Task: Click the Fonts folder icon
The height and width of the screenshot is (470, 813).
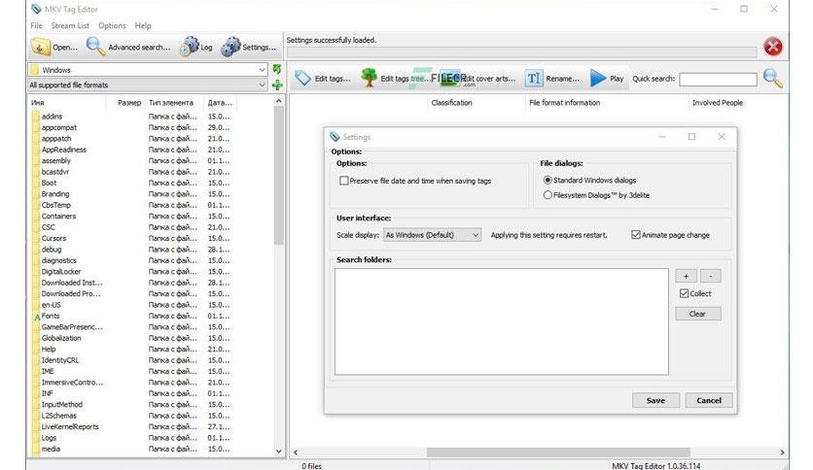Action: pos(36,317)
